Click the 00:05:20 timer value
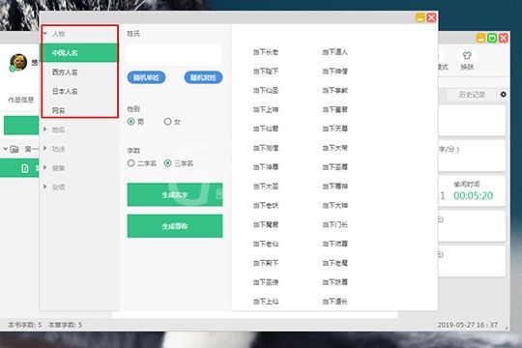Viewport: 522px width, 348px height. click(473, 196)
